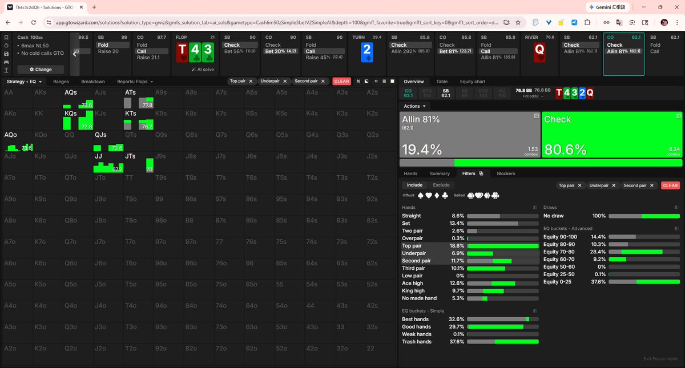The height and width of the screenshot is (368, 685).
Task: Filter suited heart hands
Action: (x=479, y=195)
